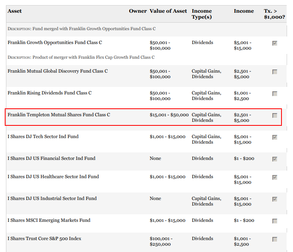Enable checkbox for Franklin Templeton Mutual Shares
The image size is (293, 252).
(x=274, y=115)
